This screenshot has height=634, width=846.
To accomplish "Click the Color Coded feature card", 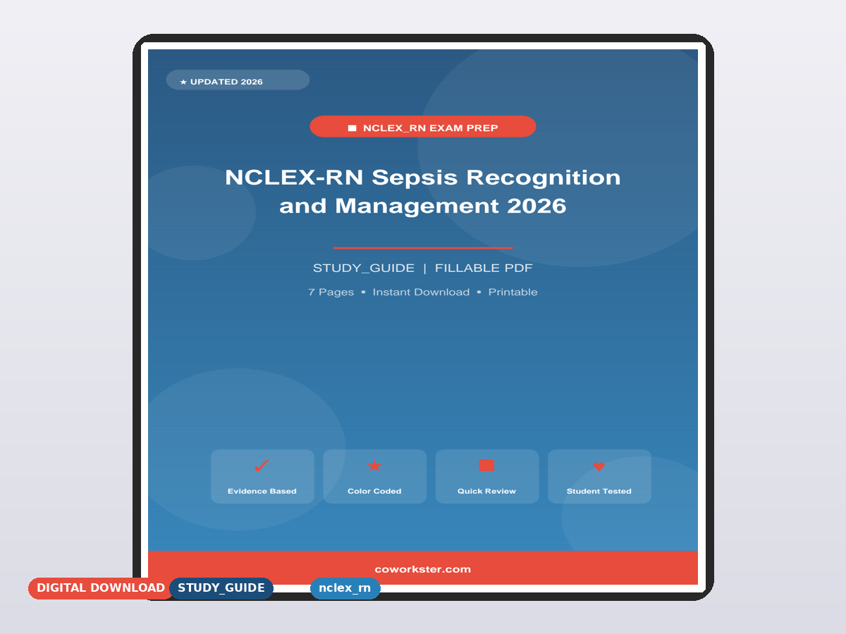I will tap(374, 476).
